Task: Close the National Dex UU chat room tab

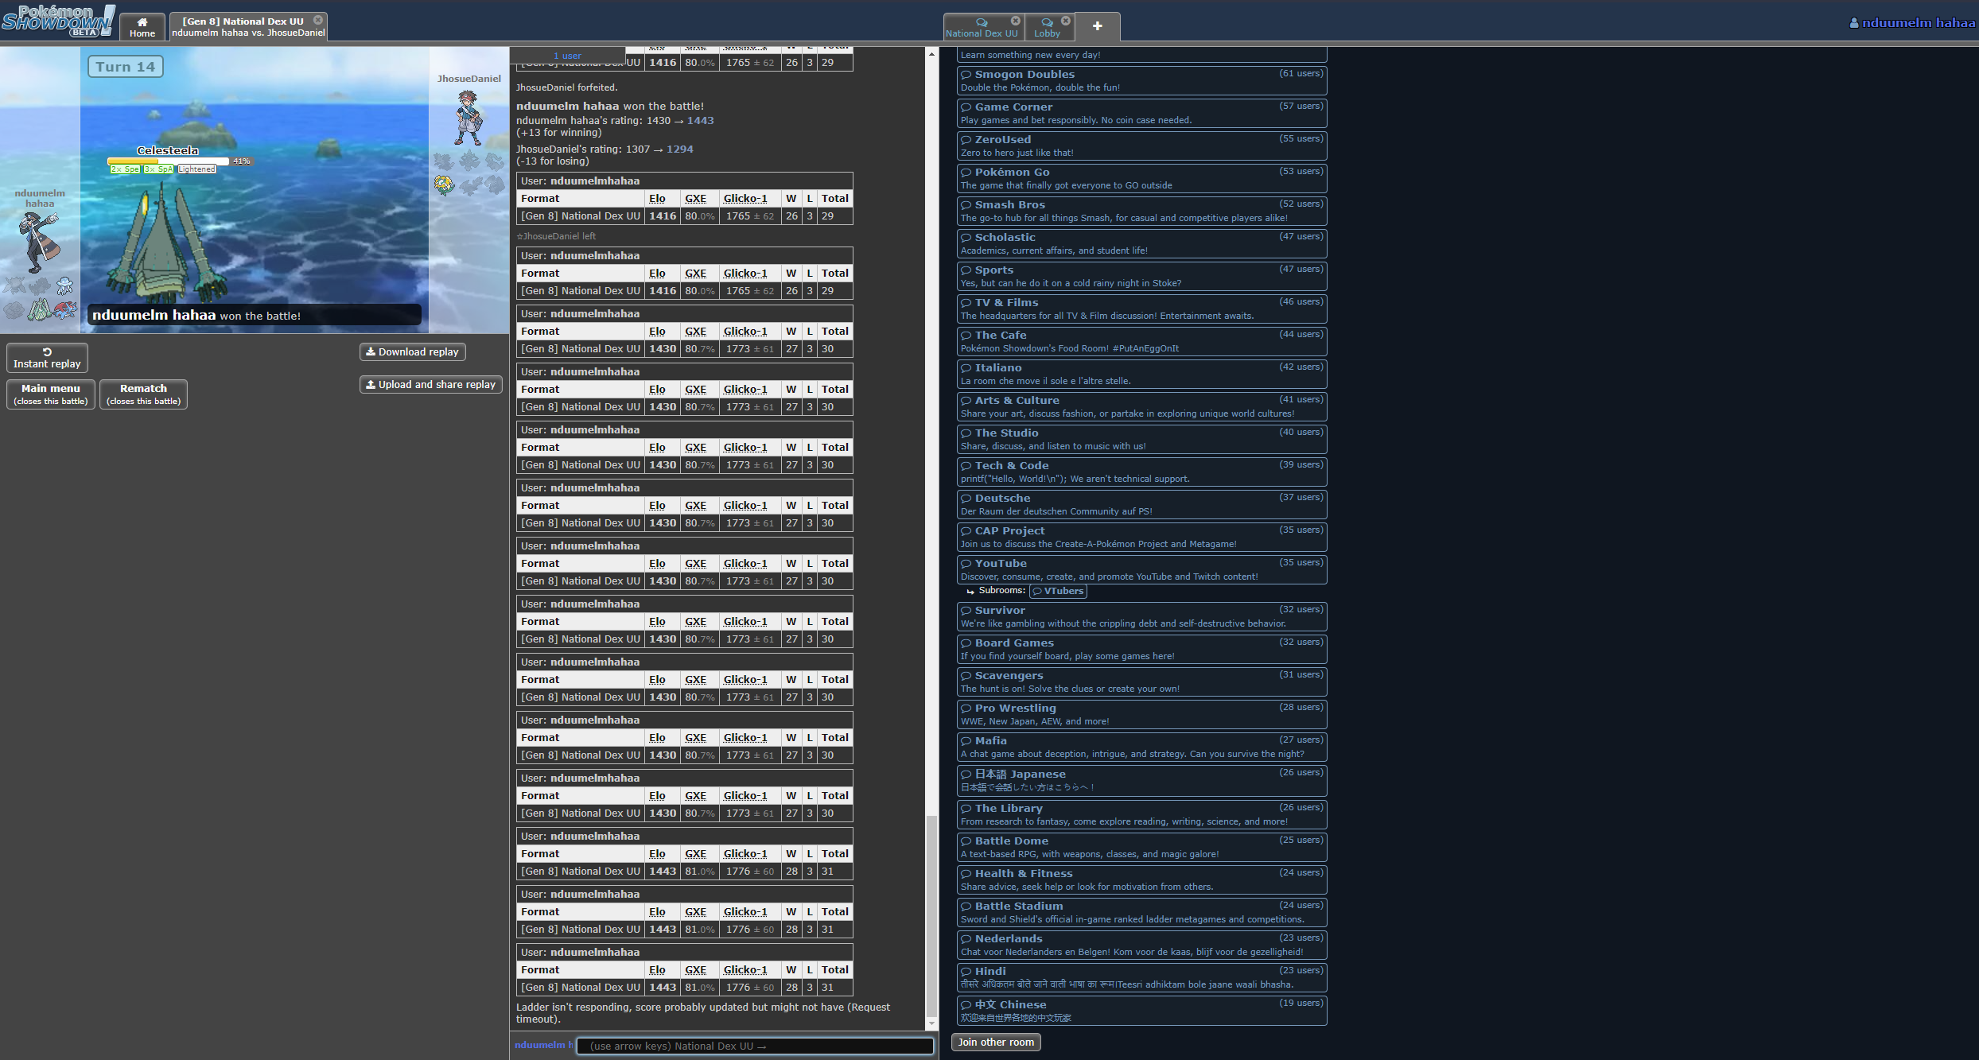Action: coord(1016,21)
